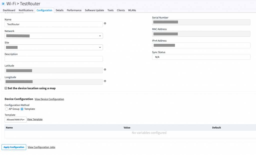Open View Configuration Jobs link
The image size is (256, 155).
tap(41, 147)
